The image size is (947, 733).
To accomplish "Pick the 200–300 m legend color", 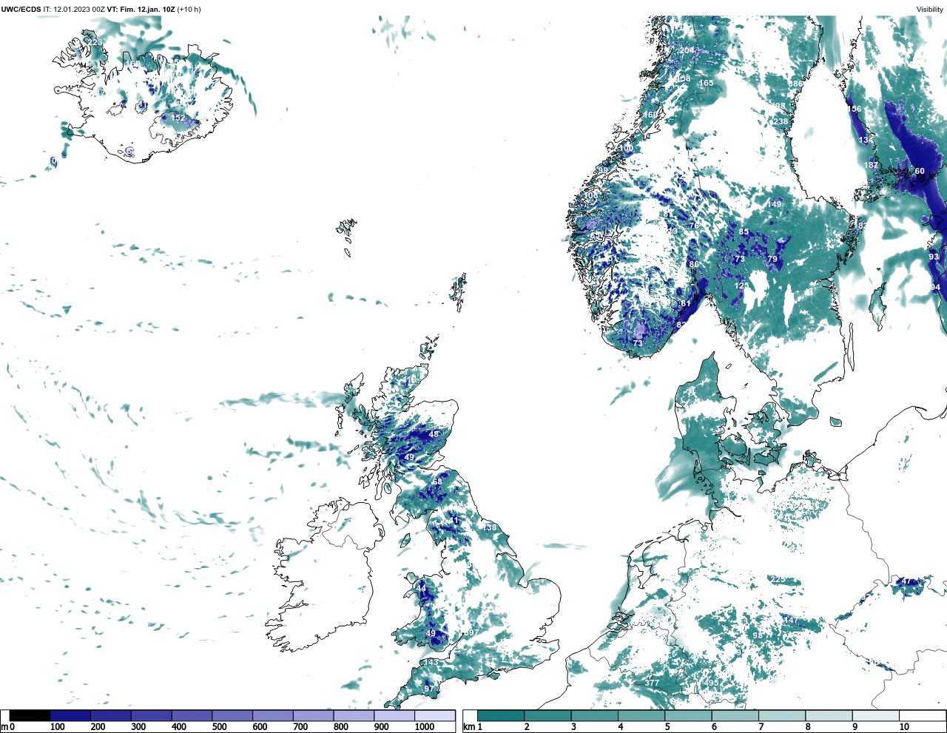I will [x=111, y=716].
